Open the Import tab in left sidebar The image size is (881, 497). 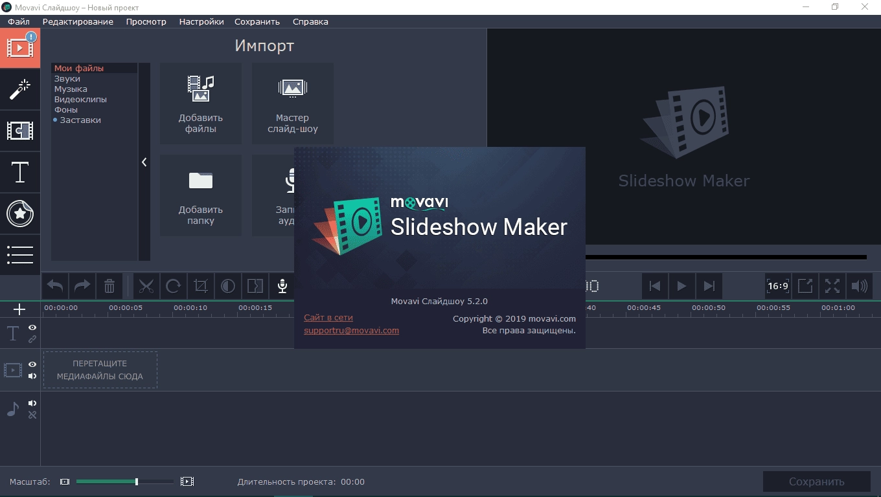coord(20,49)
